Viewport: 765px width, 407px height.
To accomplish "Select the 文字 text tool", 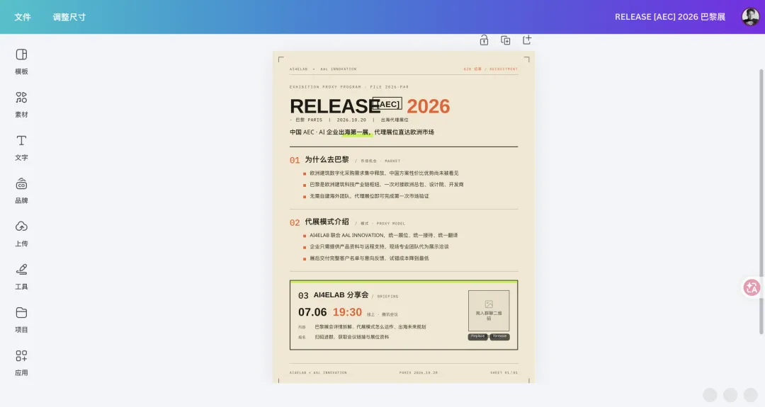I will (21, 147).
